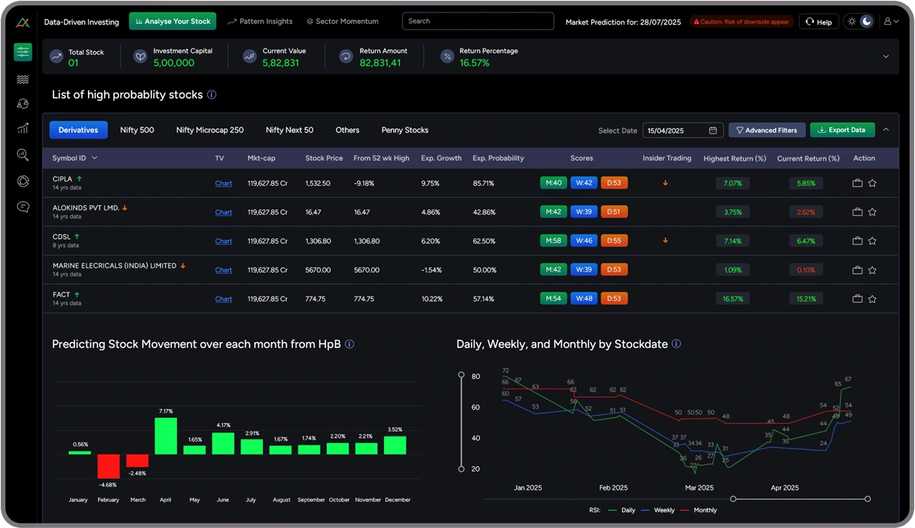Open calendar icon in Select Date field
915x528 pixels.
click(x=713, y=130)
